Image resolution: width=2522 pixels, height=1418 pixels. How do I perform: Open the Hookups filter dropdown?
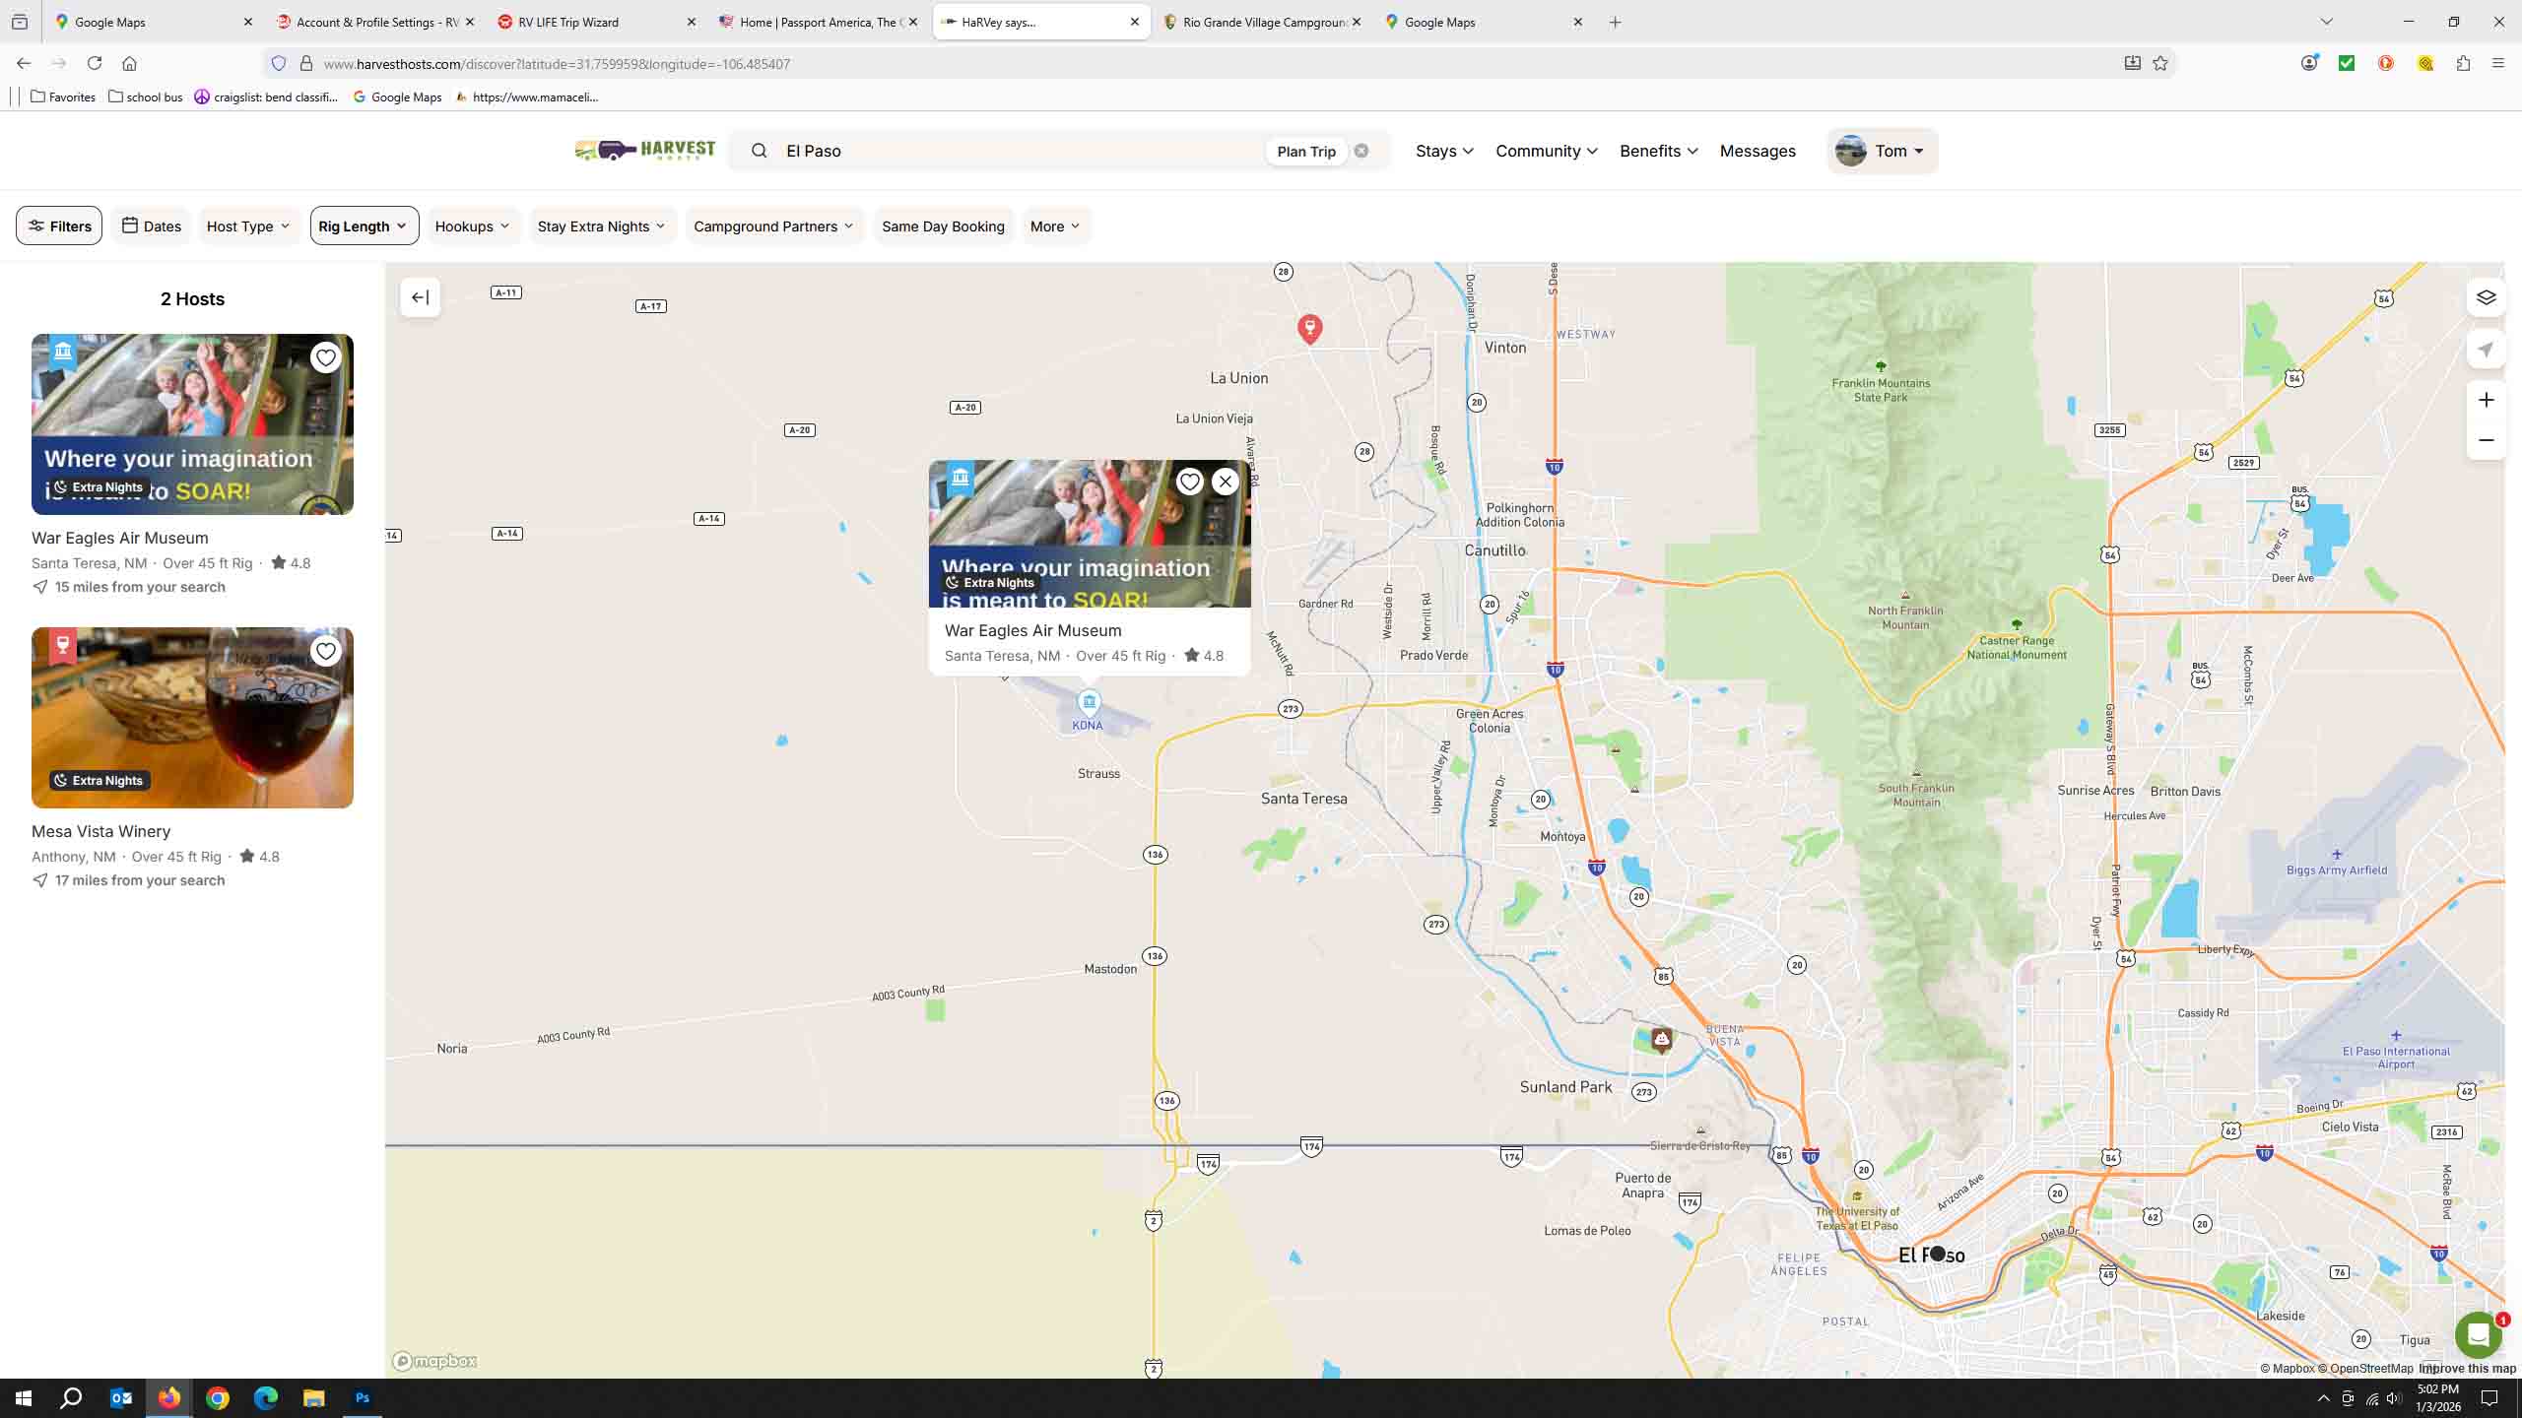click(x=473, y=226)
